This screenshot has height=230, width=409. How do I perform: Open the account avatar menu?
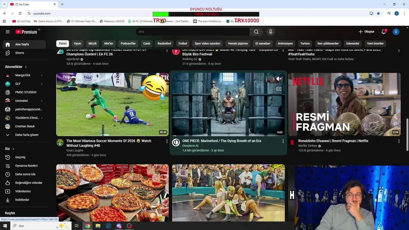(396, 32)
